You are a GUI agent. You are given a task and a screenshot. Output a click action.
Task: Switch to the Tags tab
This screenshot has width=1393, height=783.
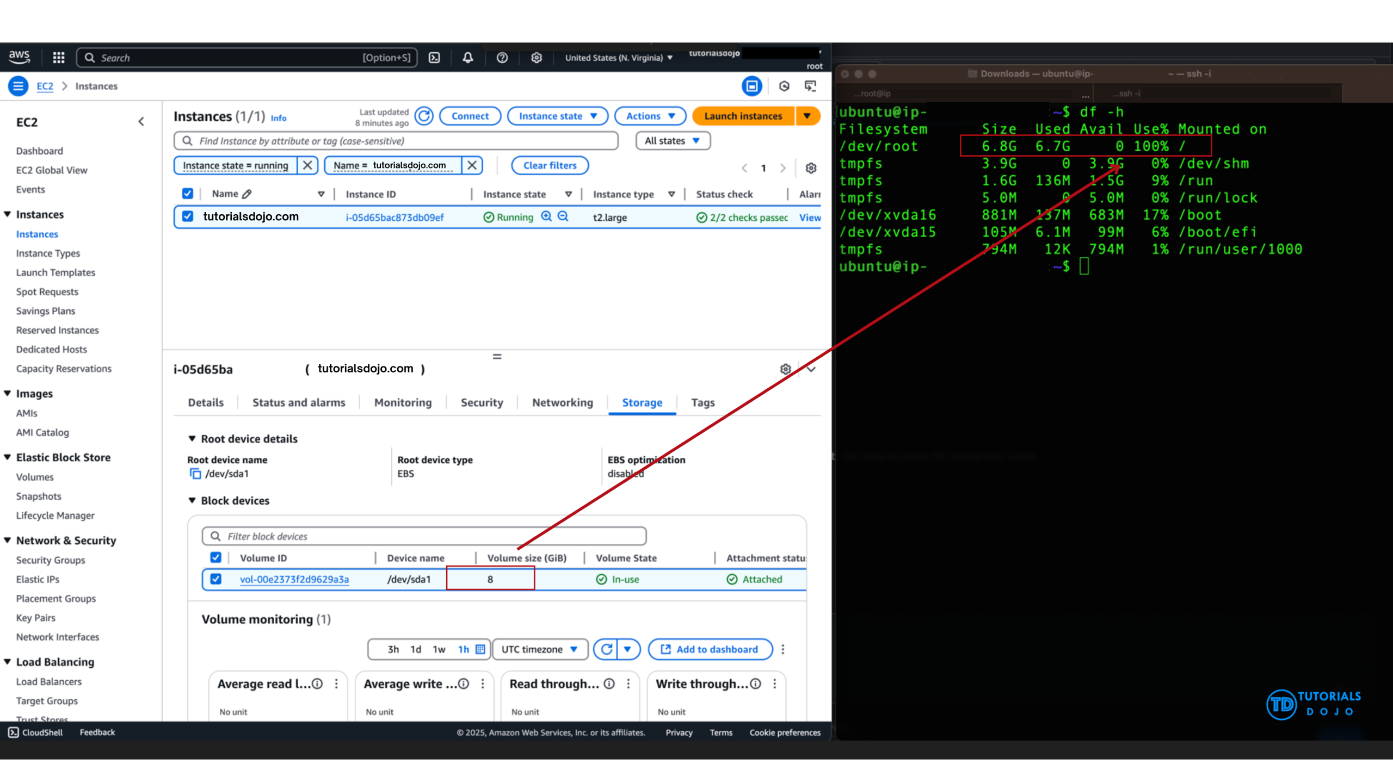702,402
